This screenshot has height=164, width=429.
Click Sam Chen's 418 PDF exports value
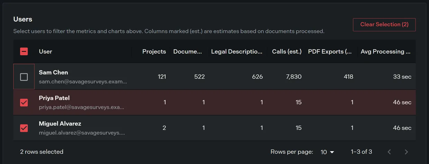point(348,77)
